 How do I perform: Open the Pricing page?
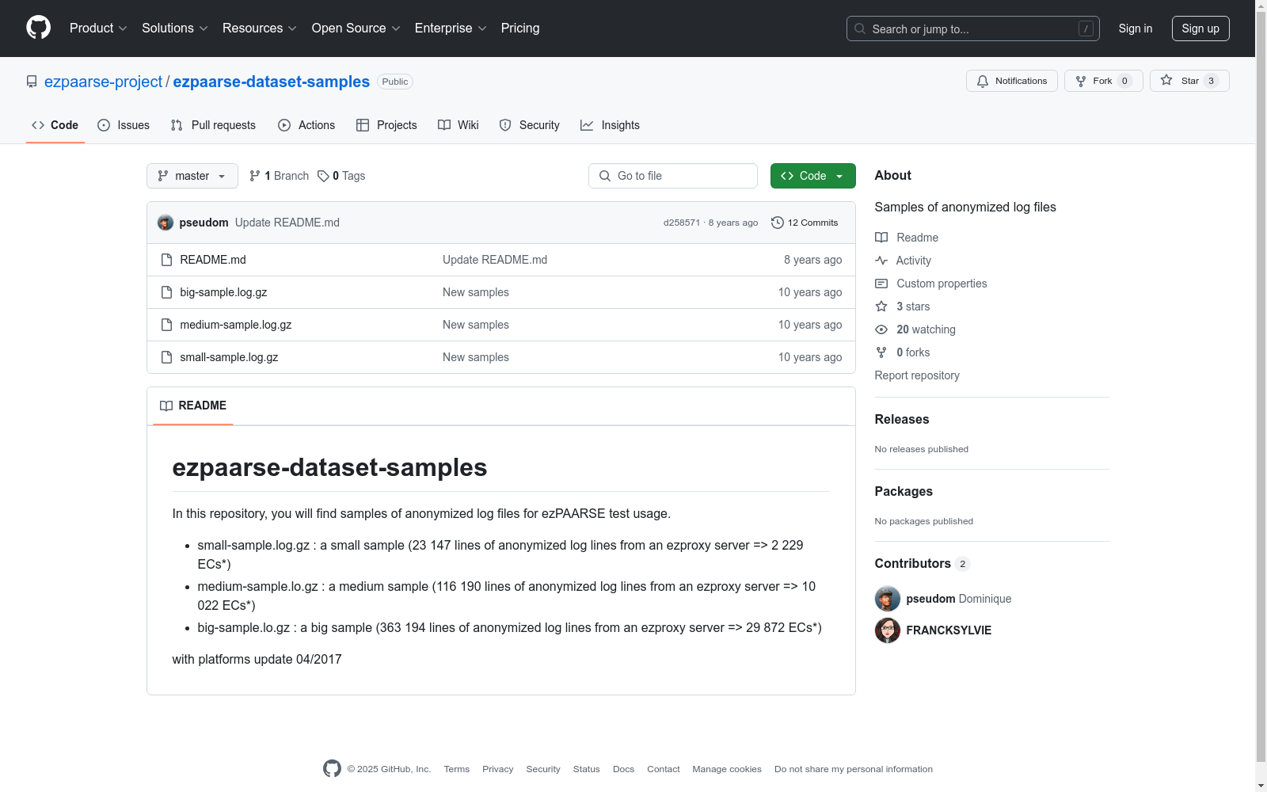click(520, 29)
